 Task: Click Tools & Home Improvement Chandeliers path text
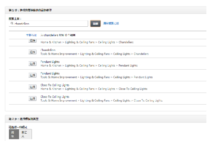tap(94, 54)
